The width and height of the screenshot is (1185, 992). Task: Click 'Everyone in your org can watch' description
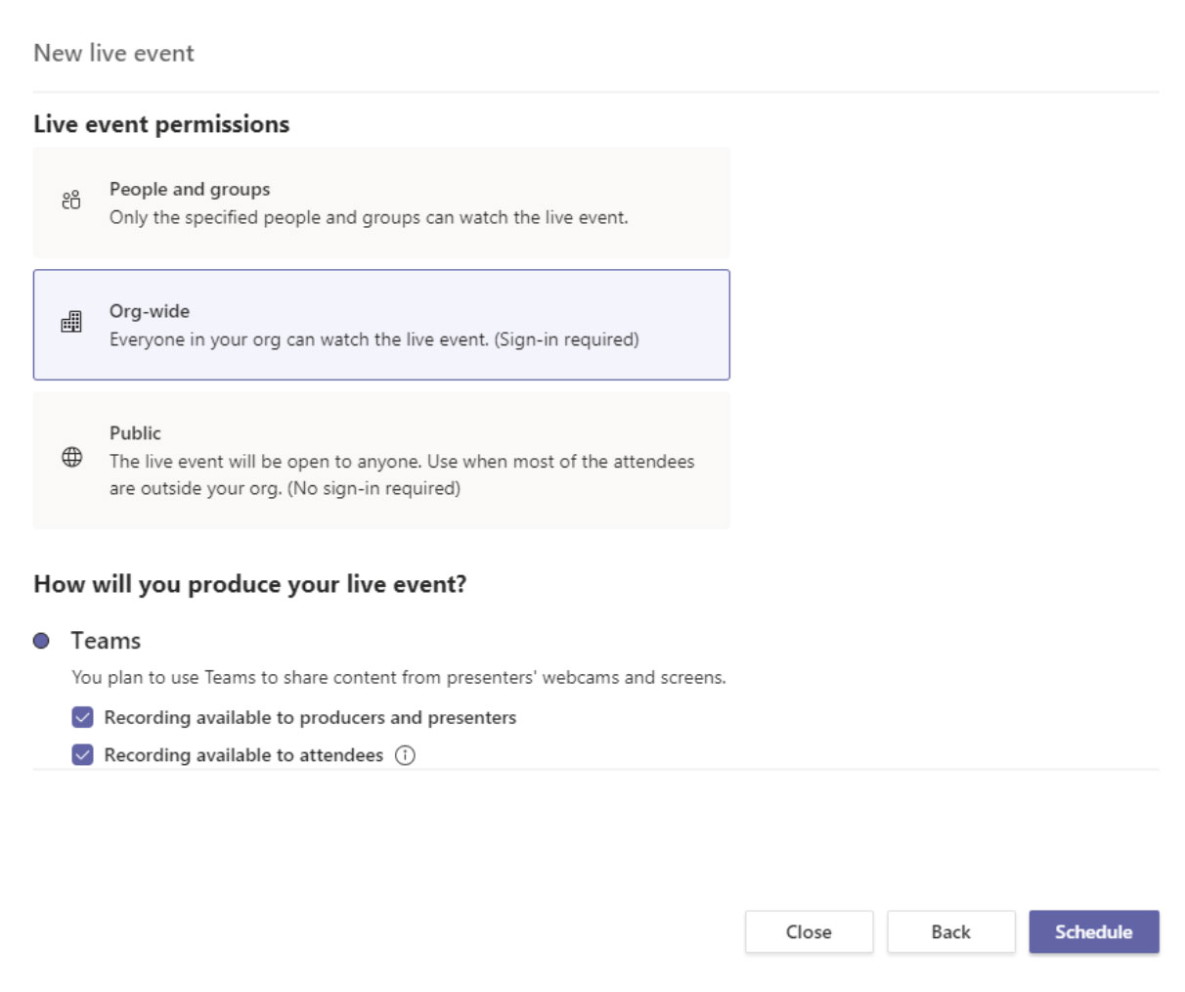pos(374,339)
